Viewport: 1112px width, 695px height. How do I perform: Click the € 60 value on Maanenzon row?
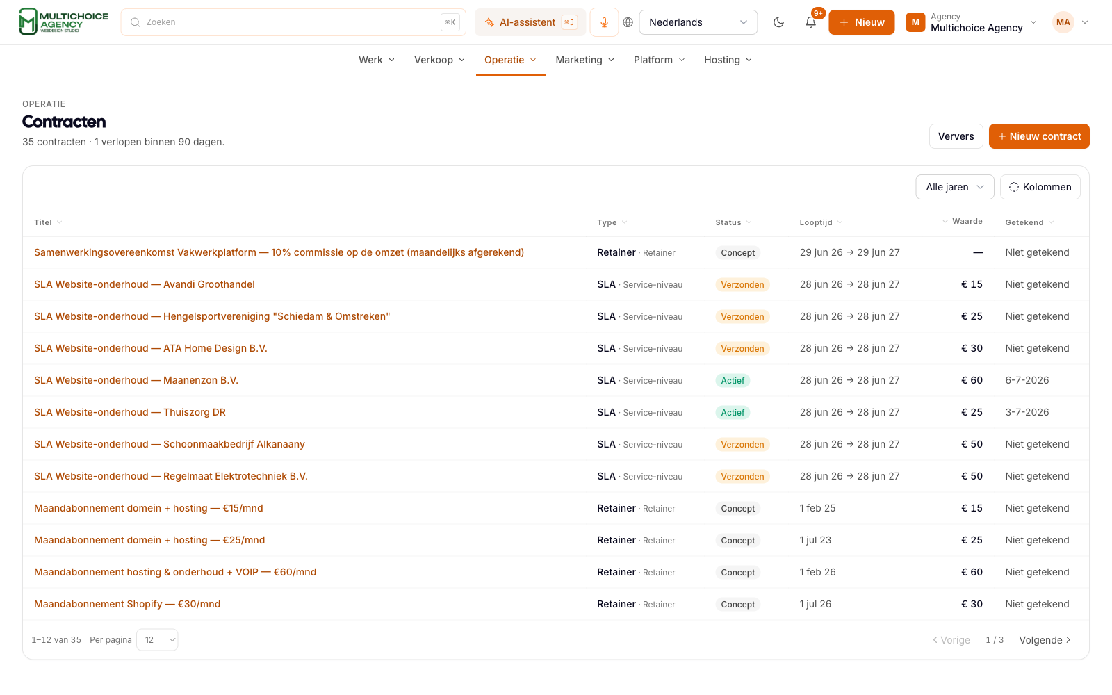972,380
